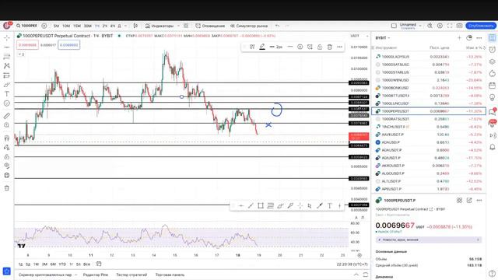Open the Редактор Pine tab
Image resolution: width=498 pixels, height=280 pixels.
tap(95, 275)
